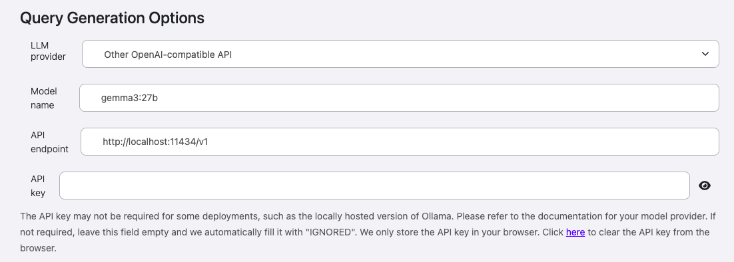The image size is (734, 262).
Task: Click 'documentation for your model provider' phrase
Action: (x=621, y=216)
